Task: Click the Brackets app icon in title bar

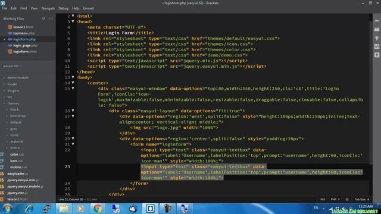Action: click(3, 3)
